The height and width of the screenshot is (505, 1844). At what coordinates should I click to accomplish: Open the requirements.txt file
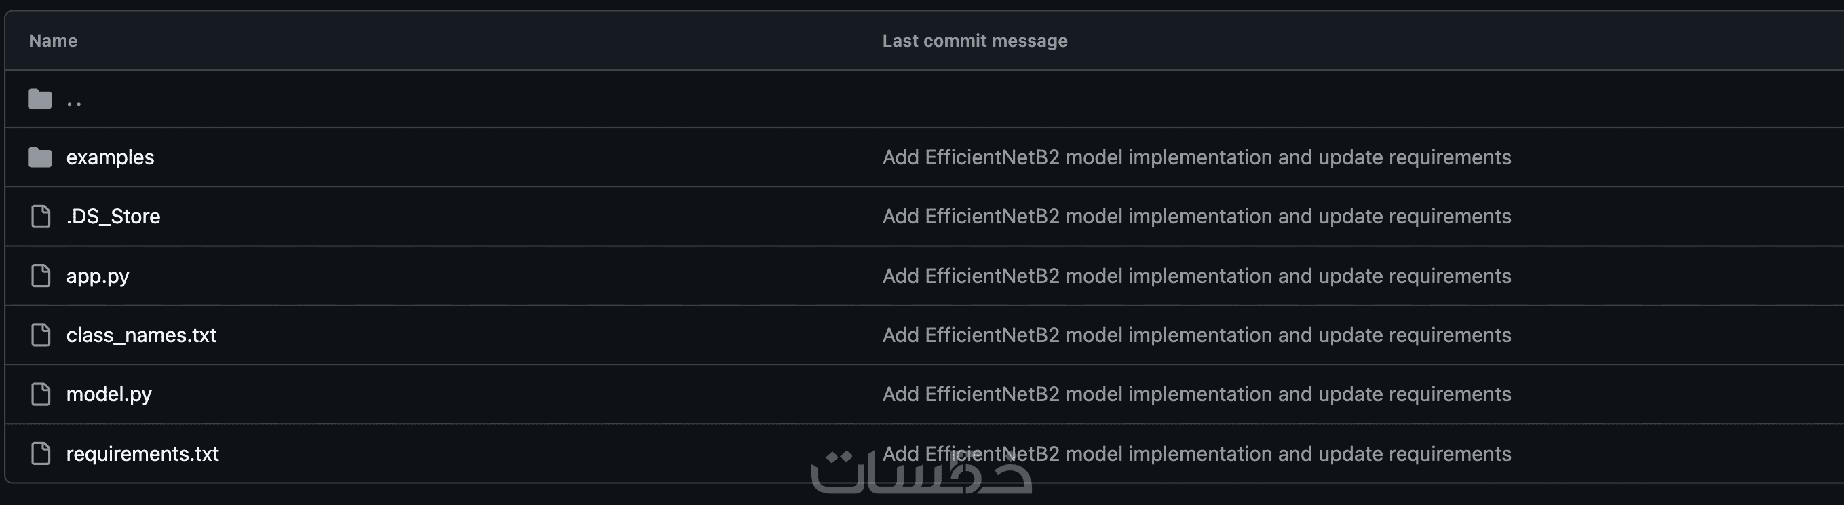[x=142, y=453]
